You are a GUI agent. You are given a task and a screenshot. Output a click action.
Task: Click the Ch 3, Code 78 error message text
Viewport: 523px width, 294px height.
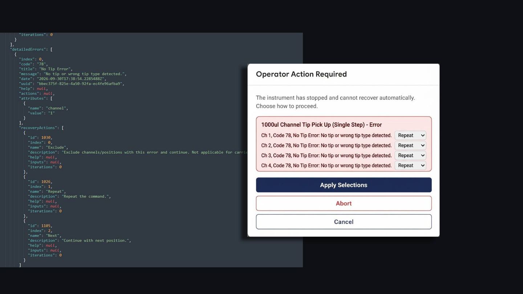click(x=326, y=155)
